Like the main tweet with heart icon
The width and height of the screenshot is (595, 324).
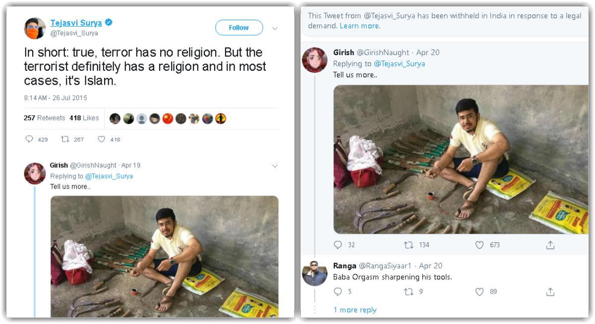click(x=102, y=139)
